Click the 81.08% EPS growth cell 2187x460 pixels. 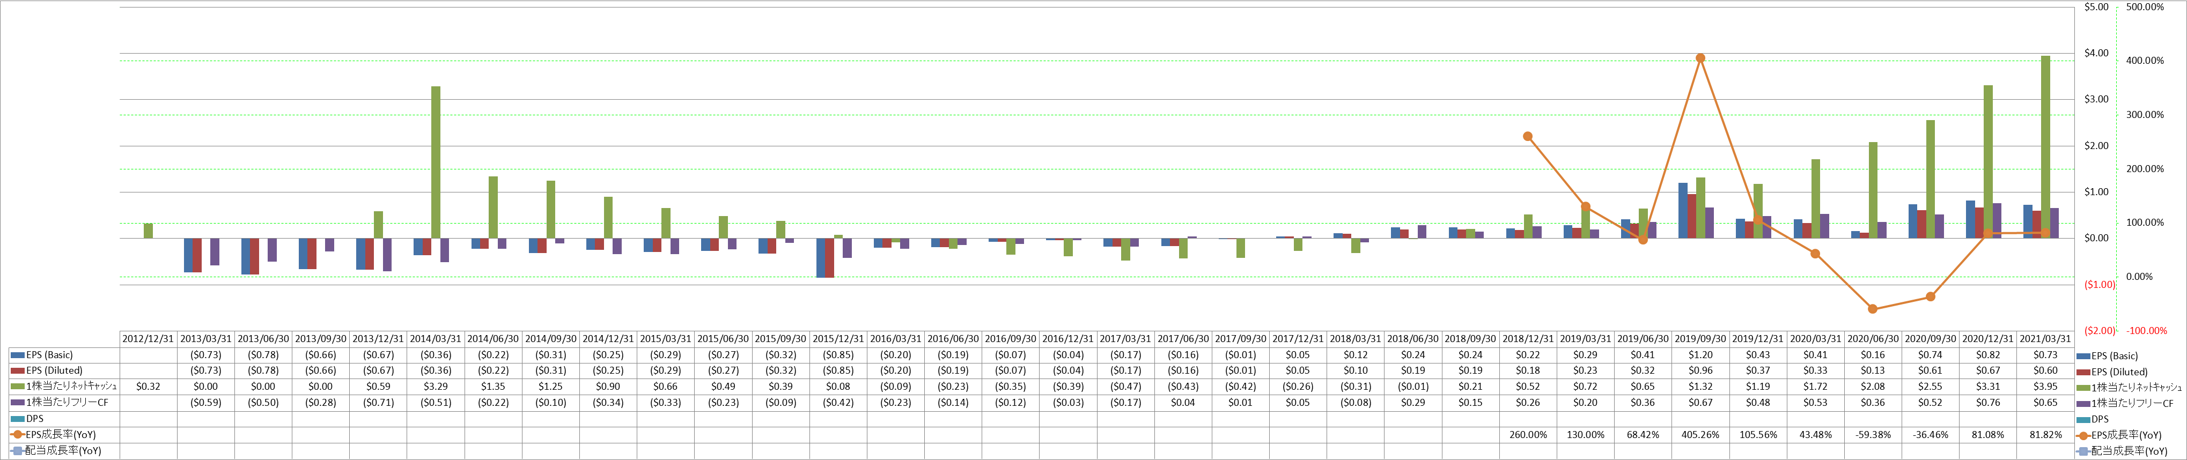point(1989,435)
